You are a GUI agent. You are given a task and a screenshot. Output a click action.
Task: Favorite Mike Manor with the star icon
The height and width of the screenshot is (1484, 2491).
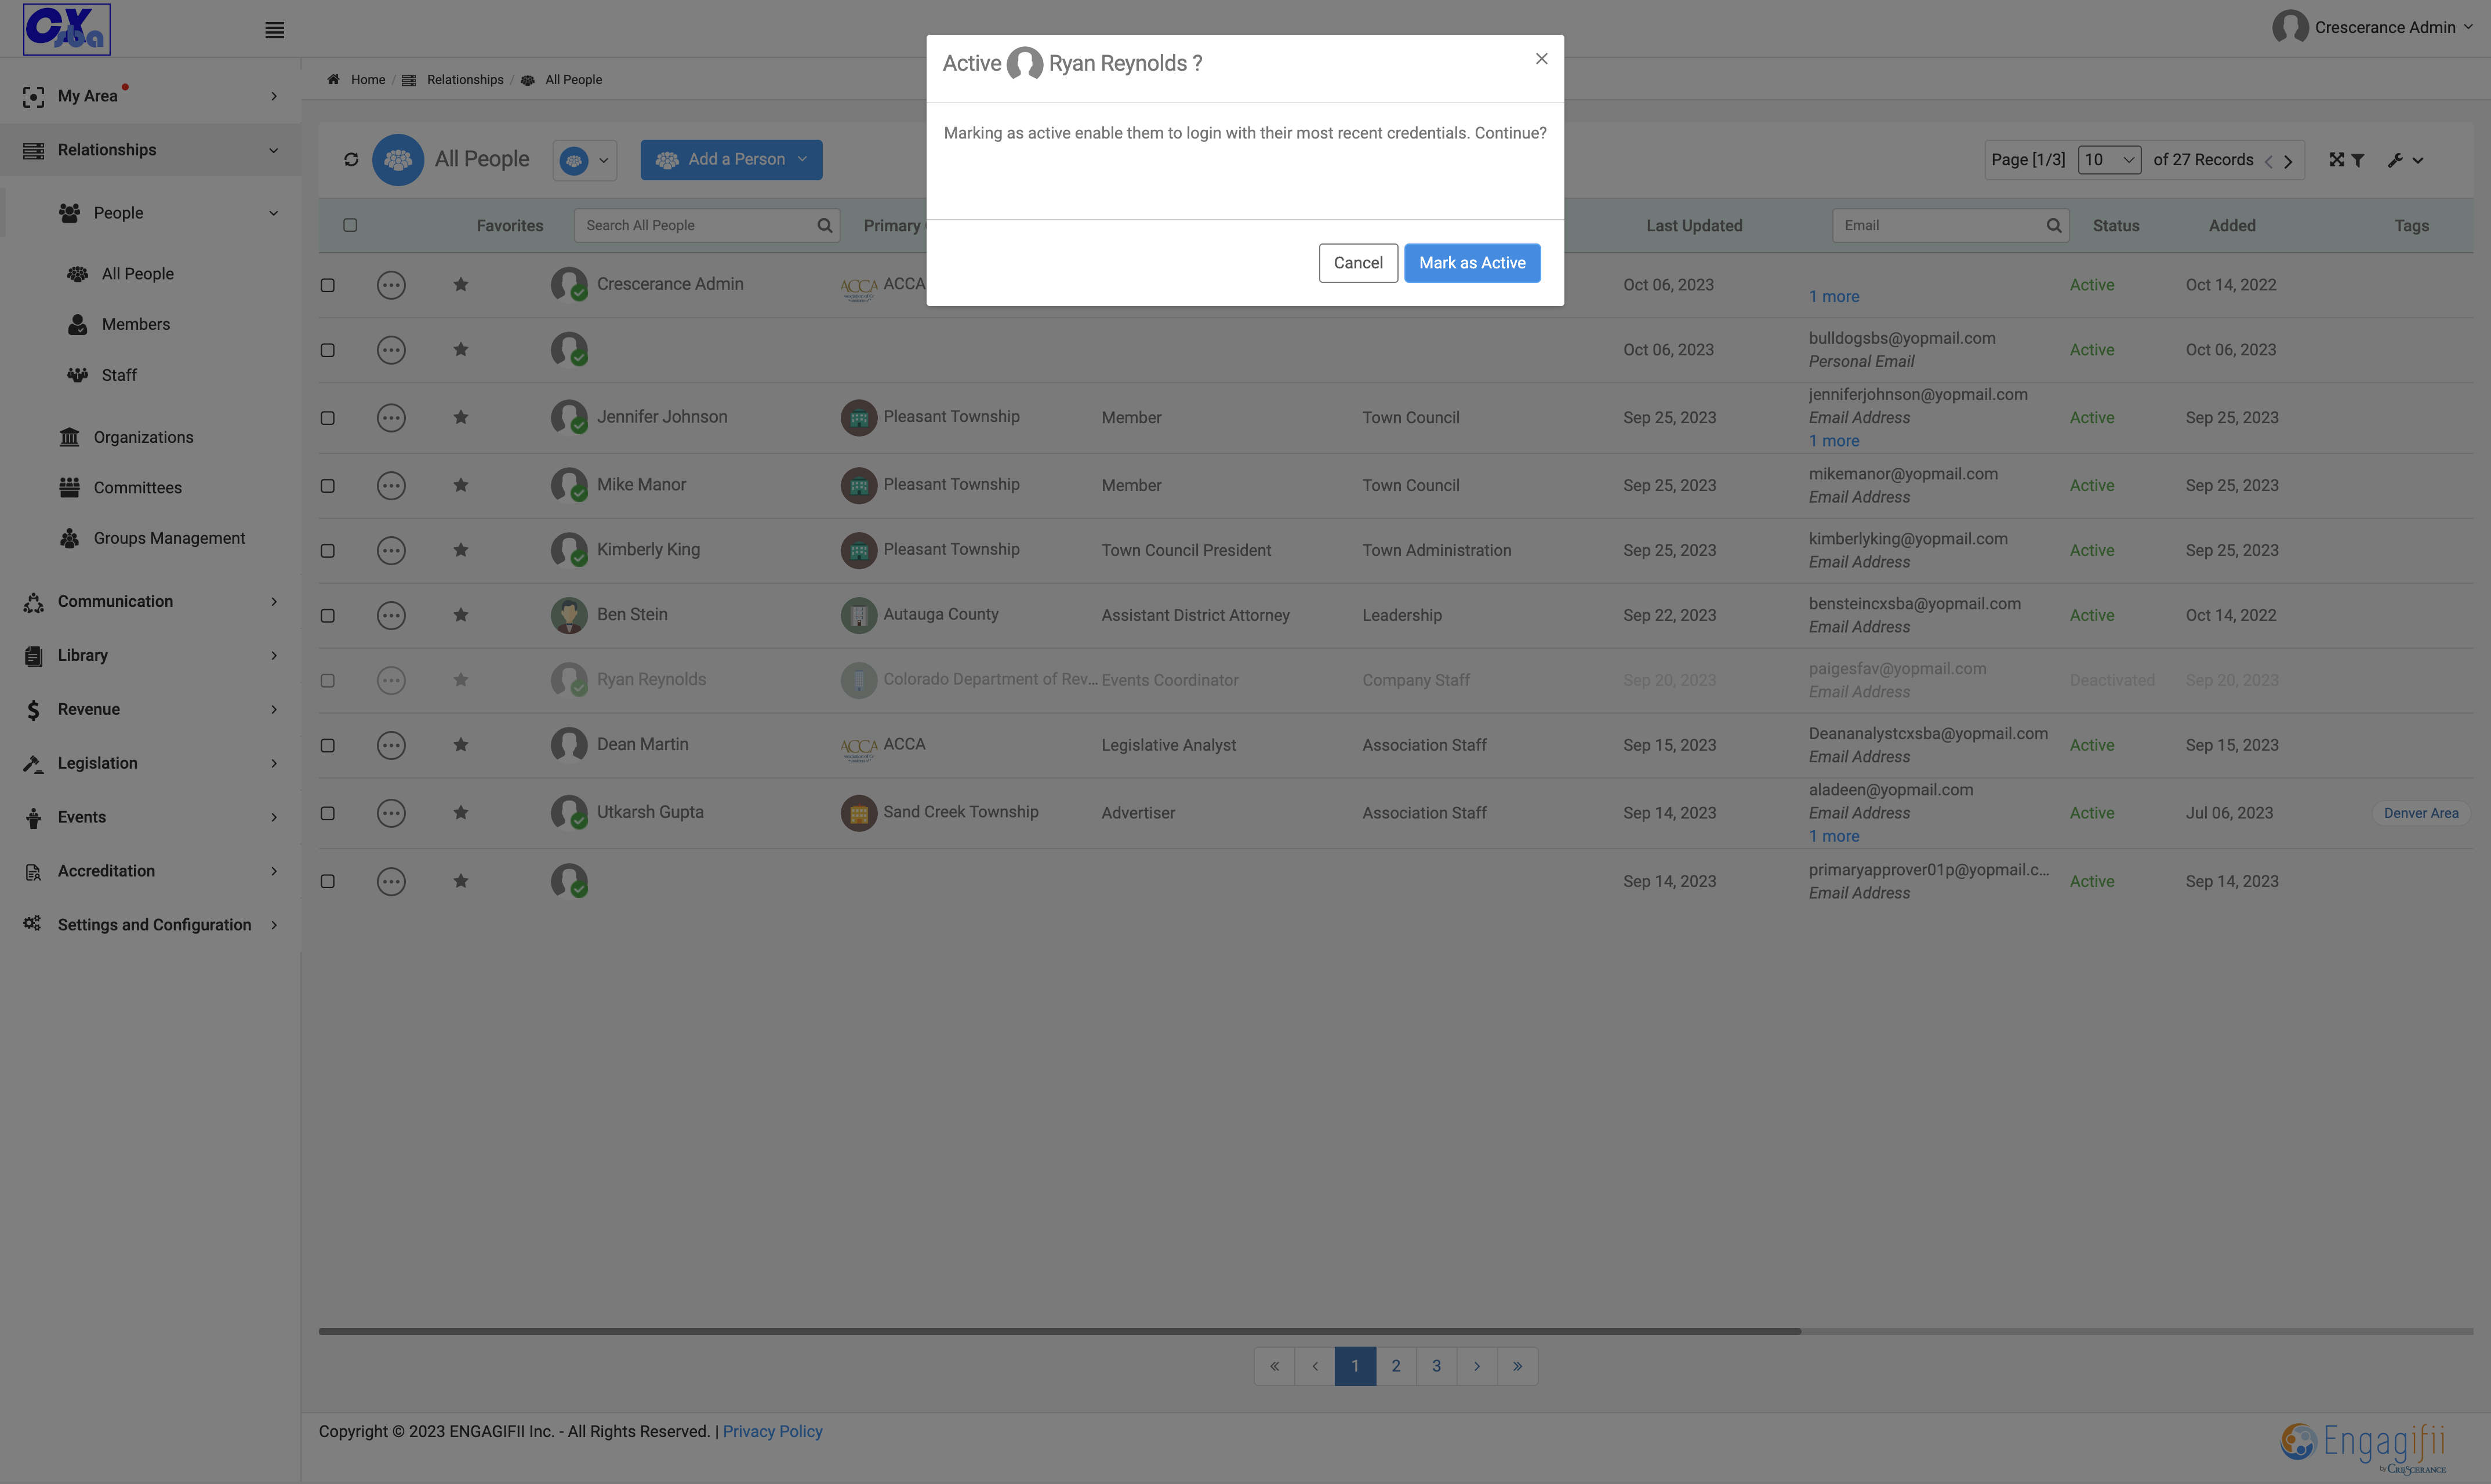461,485
